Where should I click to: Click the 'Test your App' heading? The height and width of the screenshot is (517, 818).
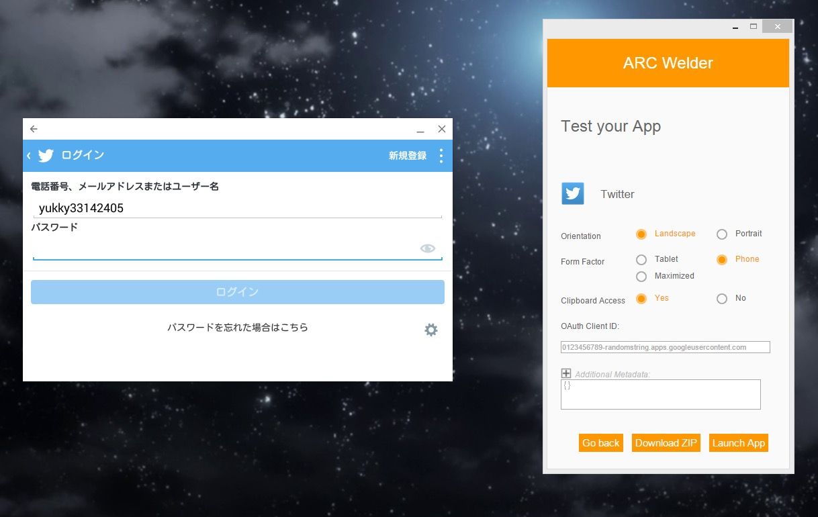tap(611, 126)
